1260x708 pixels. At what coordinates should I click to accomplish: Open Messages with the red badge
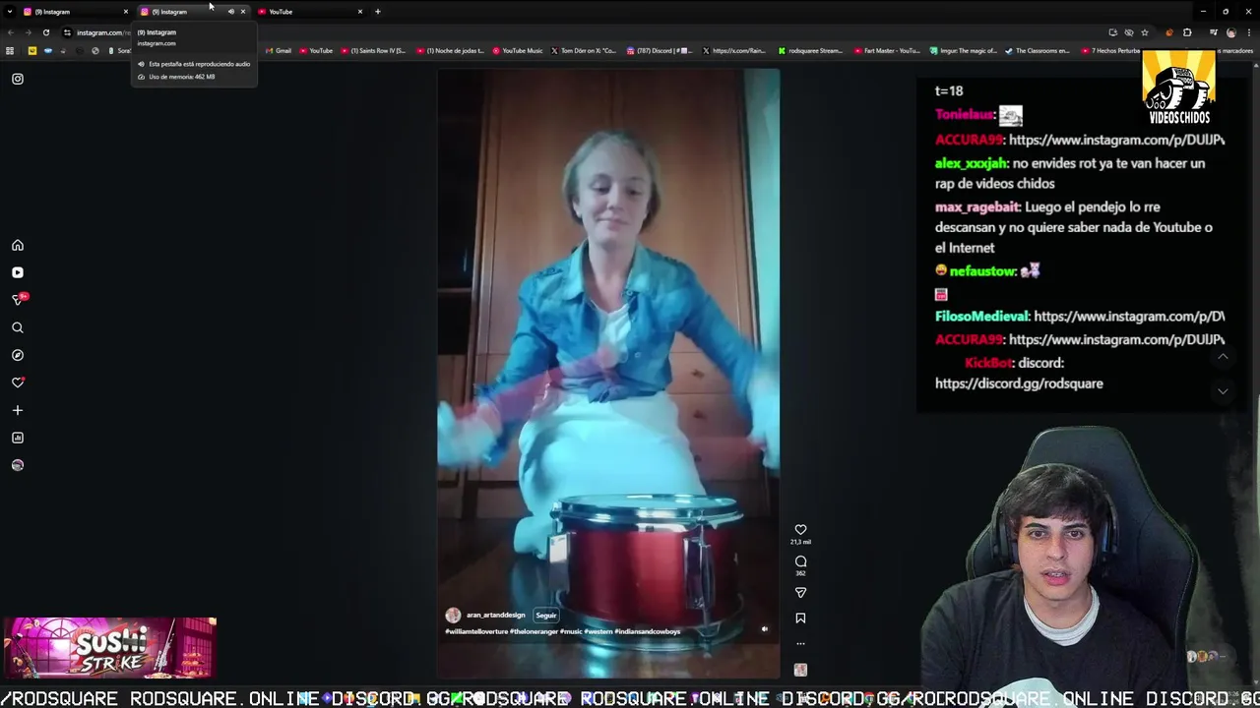click(x=18, y=299)
